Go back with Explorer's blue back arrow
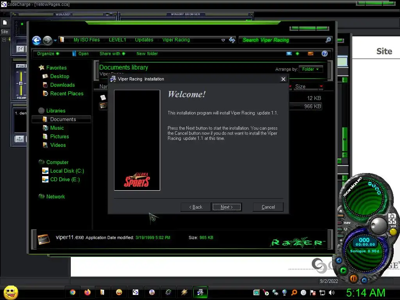This screenshot has width=400, height=300. coord(36,40)
